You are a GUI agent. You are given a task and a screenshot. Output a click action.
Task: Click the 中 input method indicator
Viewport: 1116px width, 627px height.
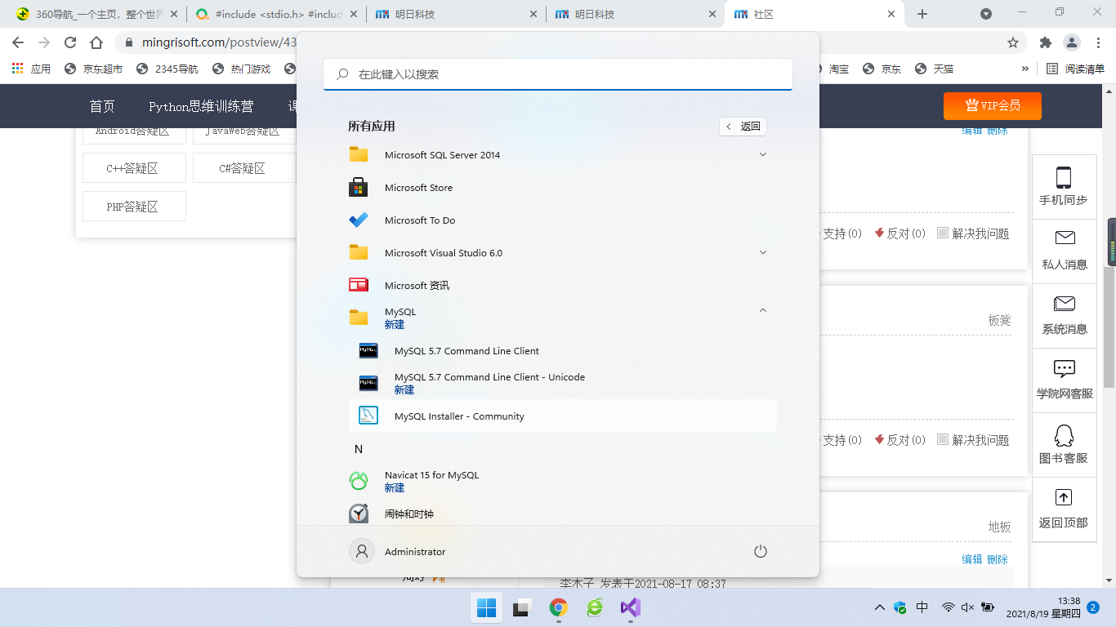coord(922,607)
